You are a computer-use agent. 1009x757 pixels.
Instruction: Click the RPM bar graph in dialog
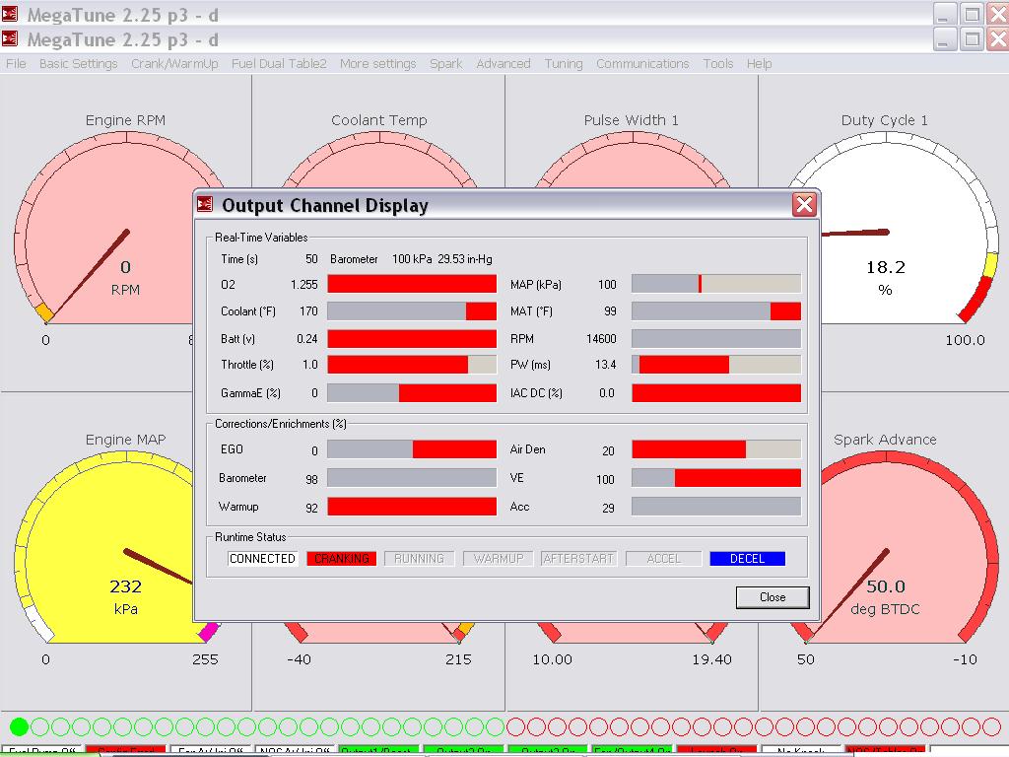[x=716, y=339]
